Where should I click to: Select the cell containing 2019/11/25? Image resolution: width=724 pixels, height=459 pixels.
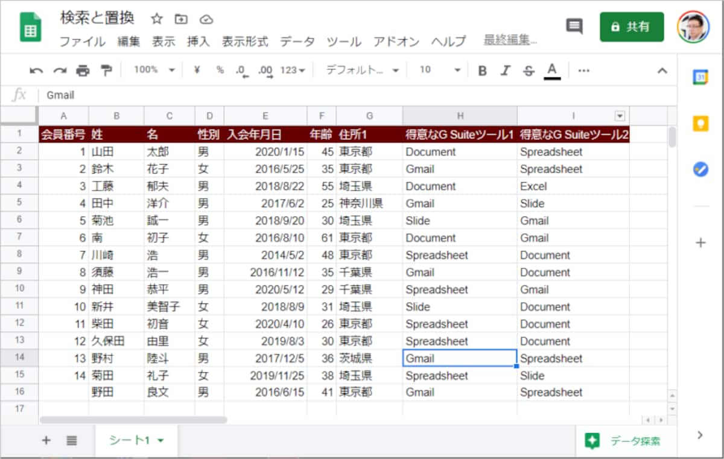point(265,376)
